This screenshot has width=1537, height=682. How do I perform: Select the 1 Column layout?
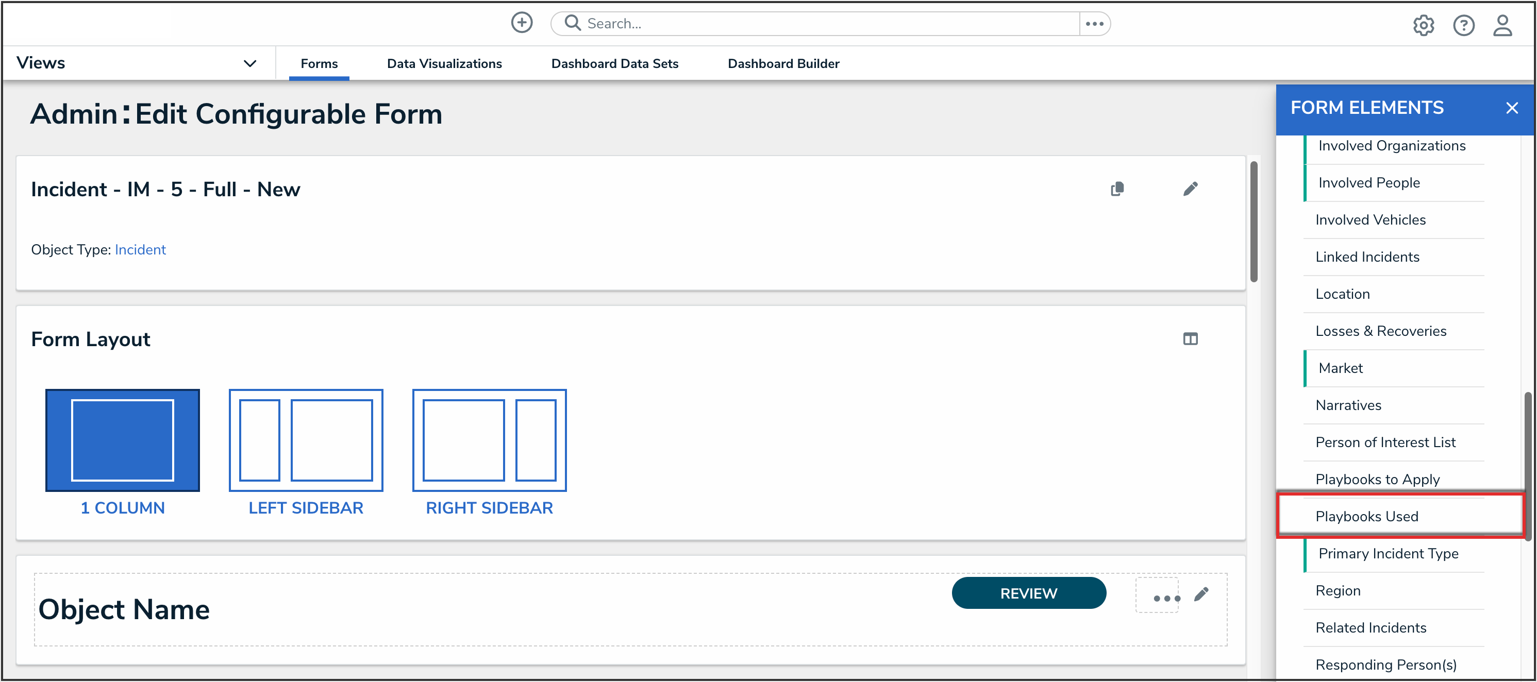point(122,440)
